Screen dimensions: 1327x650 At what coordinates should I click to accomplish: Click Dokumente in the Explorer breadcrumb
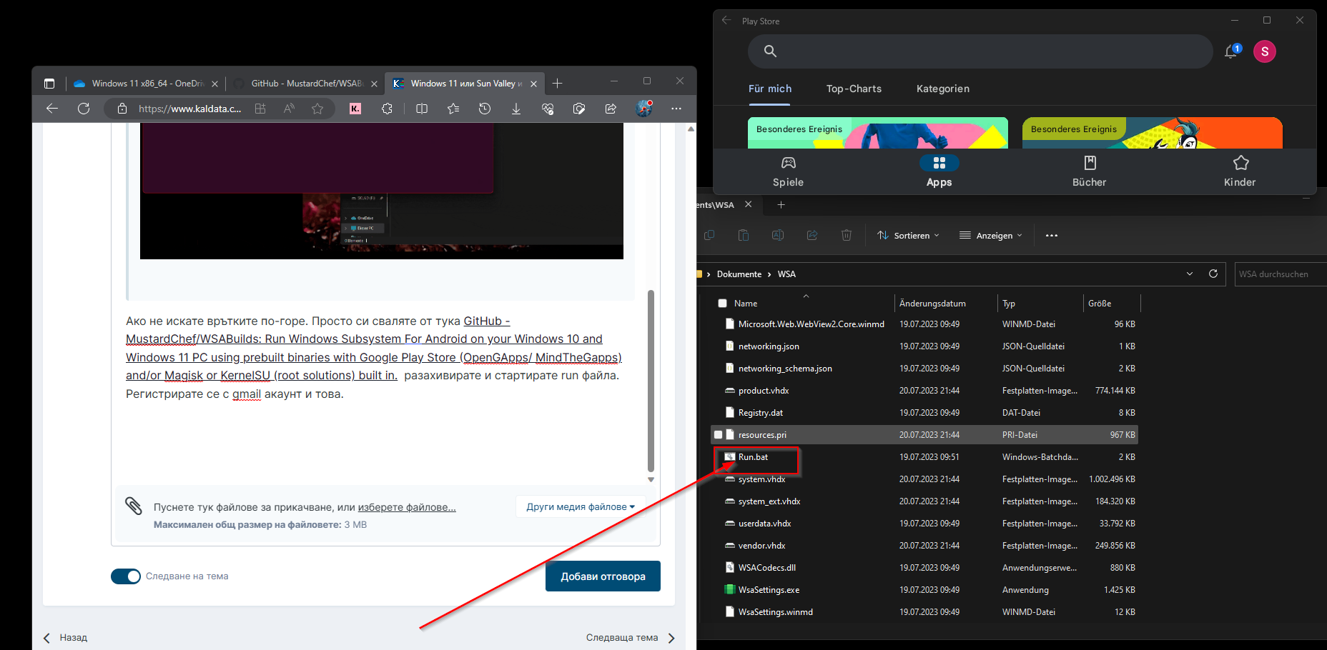click(x=739, y=274)
